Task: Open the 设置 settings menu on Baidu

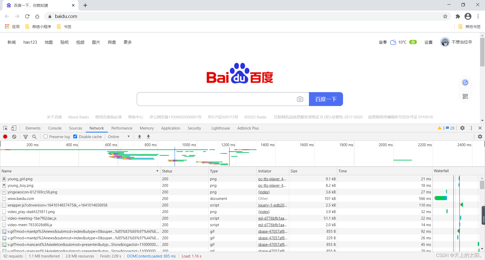Action: tap(428, 42)
